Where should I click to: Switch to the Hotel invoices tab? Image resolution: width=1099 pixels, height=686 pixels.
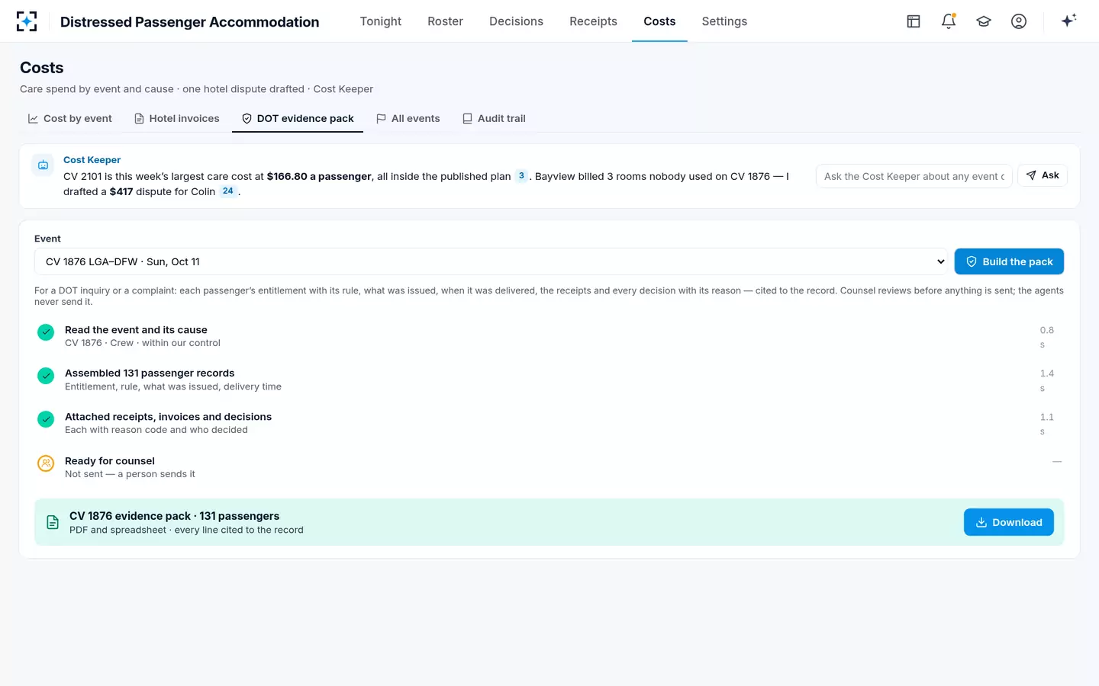pyautogui.click(x=177, y=118)
